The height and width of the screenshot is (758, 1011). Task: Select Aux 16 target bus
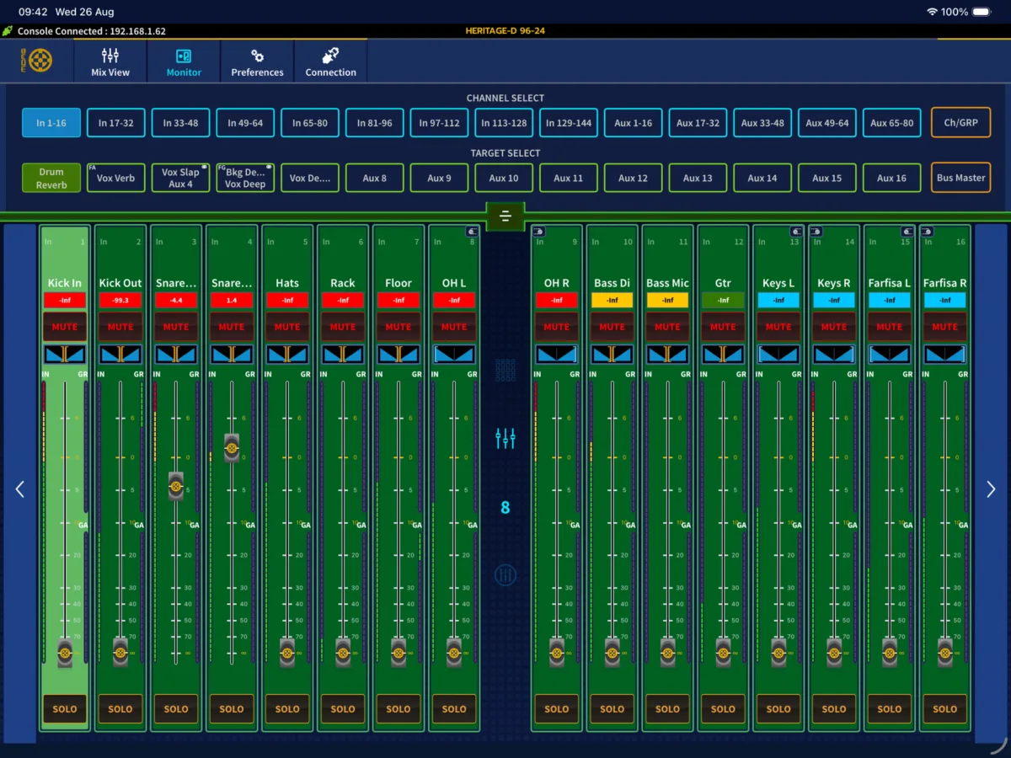pos(892,178)
